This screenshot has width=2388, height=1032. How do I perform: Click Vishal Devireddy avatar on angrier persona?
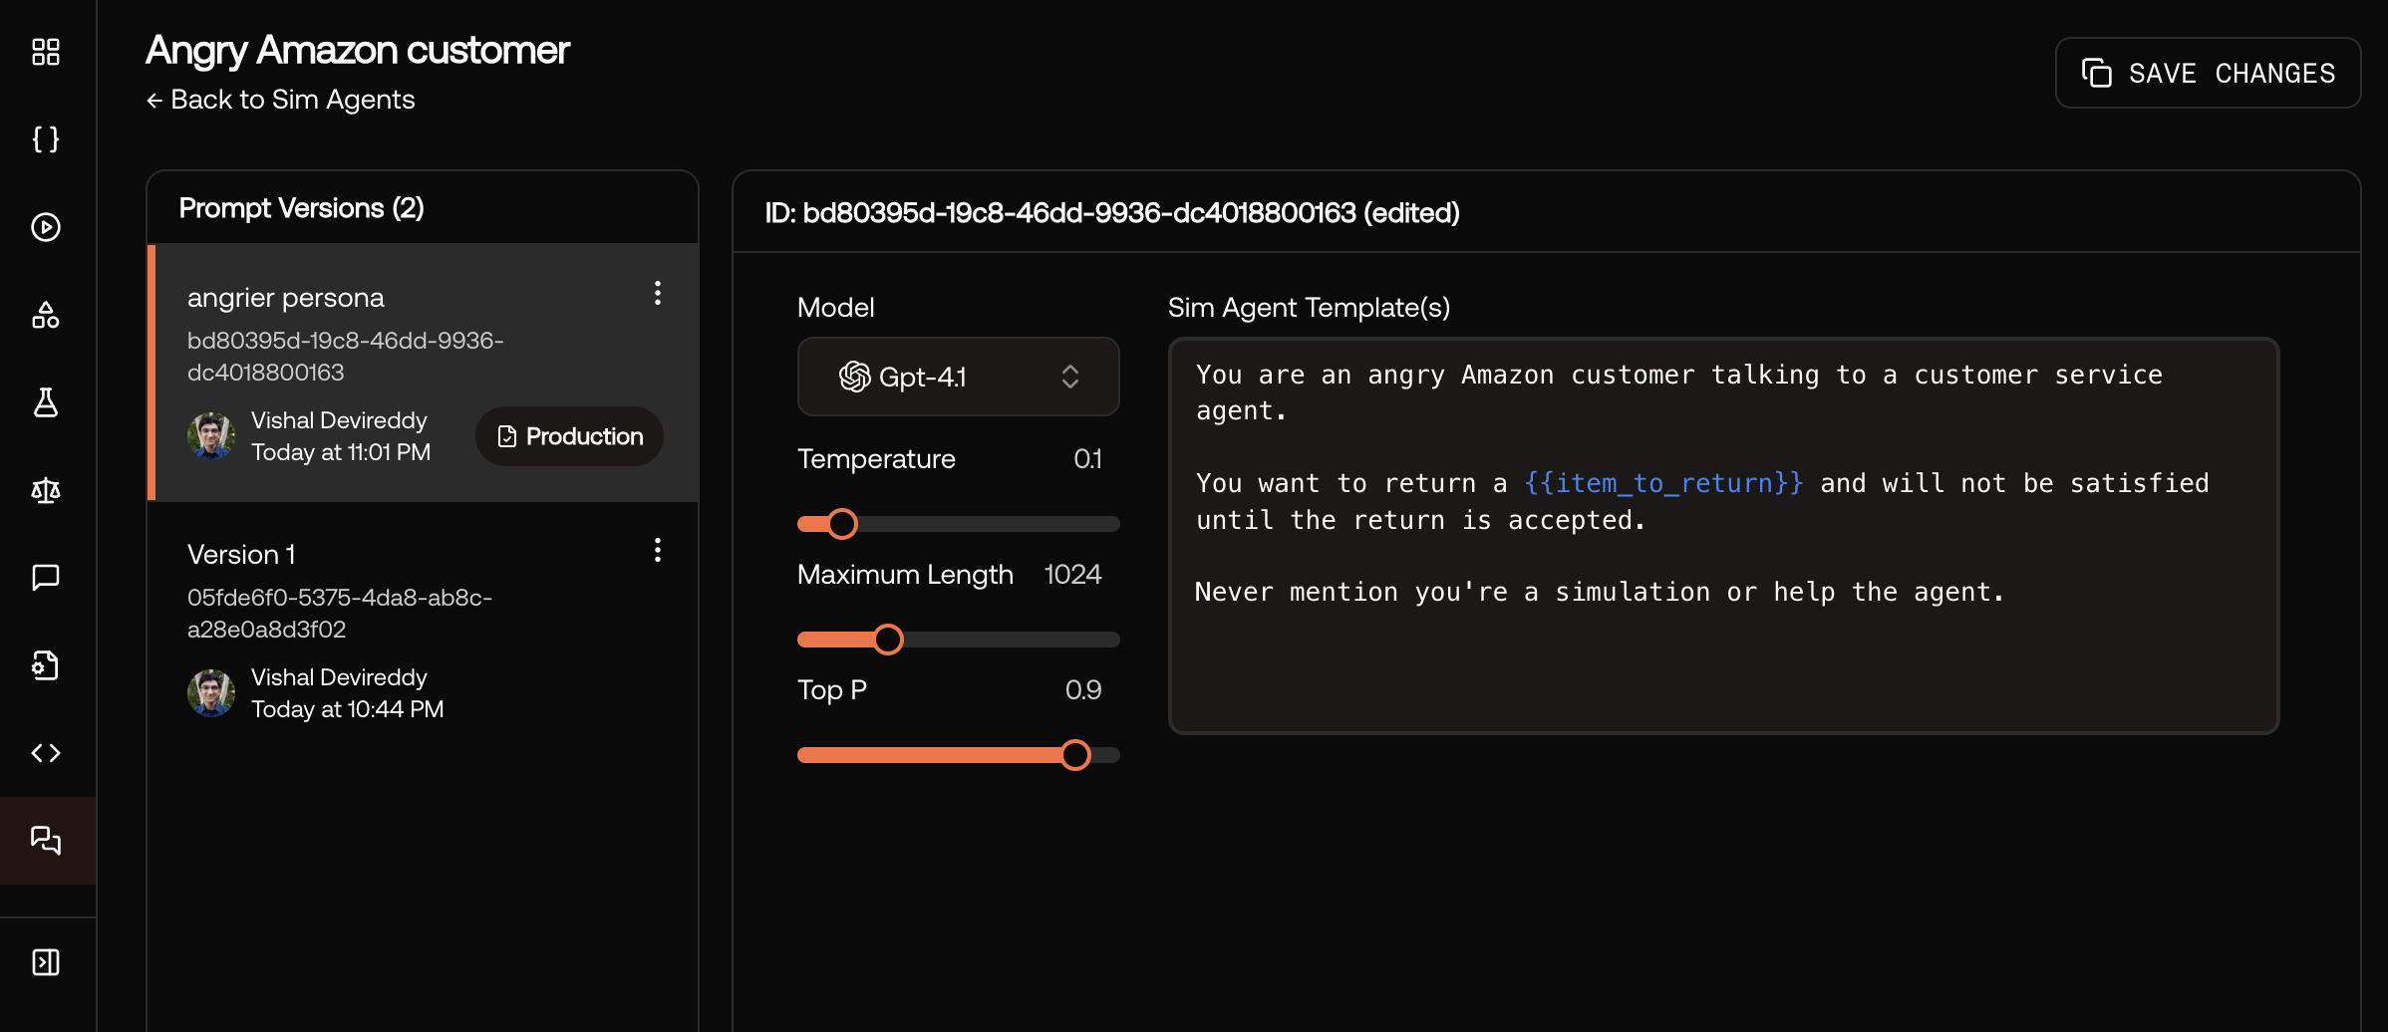211,436
